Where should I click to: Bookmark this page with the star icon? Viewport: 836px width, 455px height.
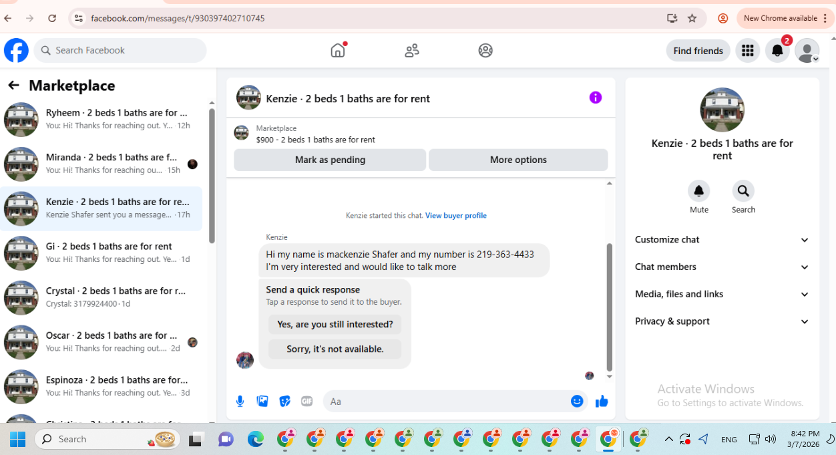692,18
